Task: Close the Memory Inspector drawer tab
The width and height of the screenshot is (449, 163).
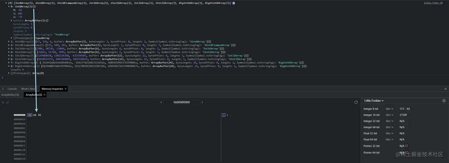Action: click(66, 89)
